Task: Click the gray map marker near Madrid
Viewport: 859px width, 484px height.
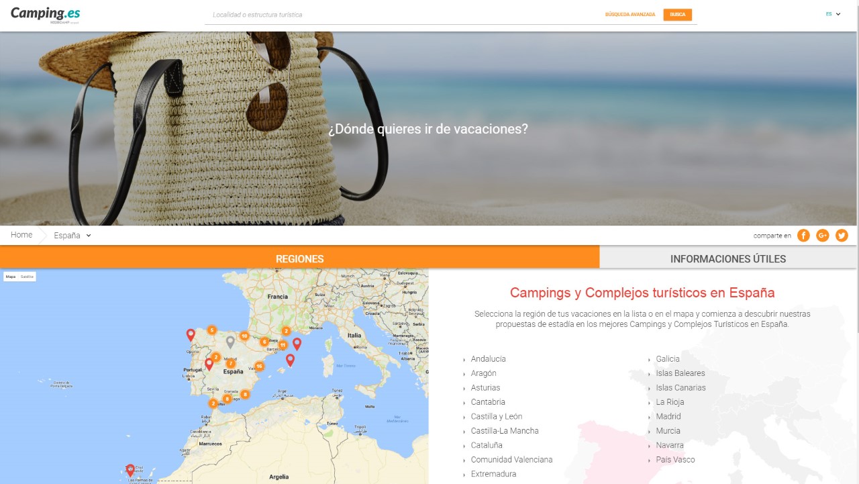Action: 232,342
